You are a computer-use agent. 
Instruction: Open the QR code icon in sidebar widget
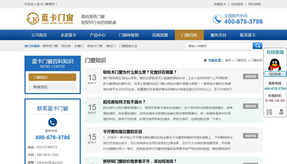(x=269, y=112)
